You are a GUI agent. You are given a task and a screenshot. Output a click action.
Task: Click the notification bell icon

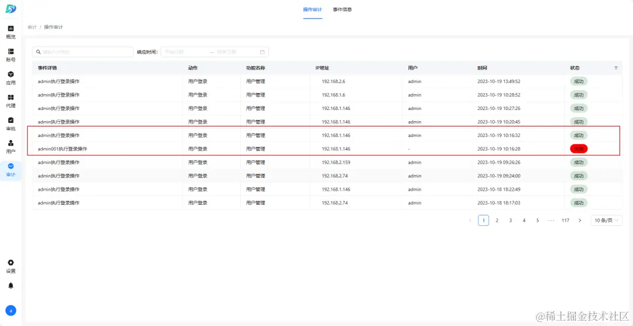pyautogui.click(x=11, y=285)
